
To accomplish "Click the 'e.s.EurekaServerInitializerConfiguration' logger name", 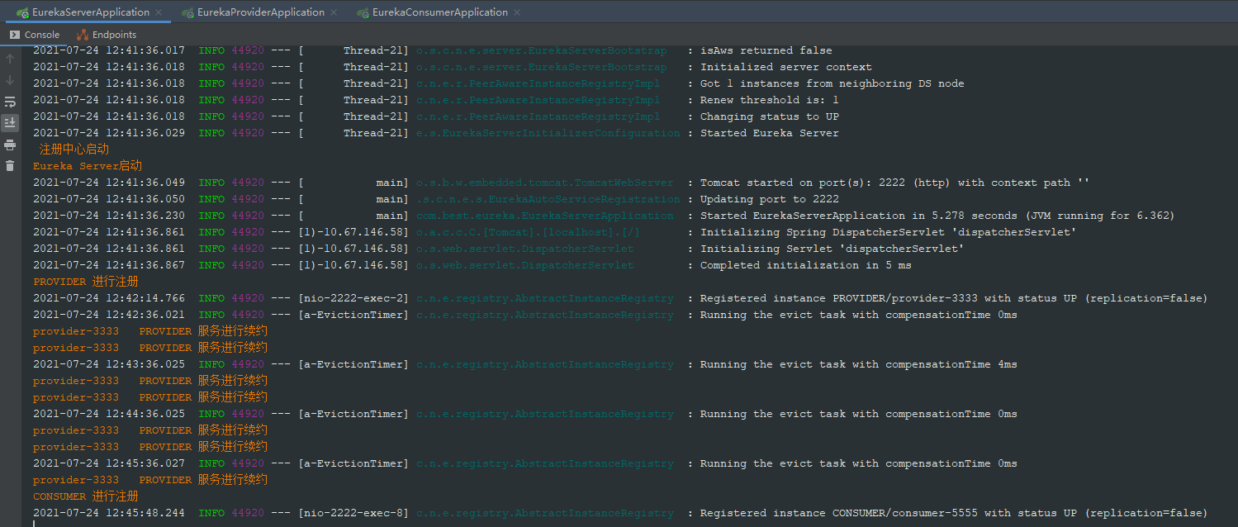I will [548, 133].
